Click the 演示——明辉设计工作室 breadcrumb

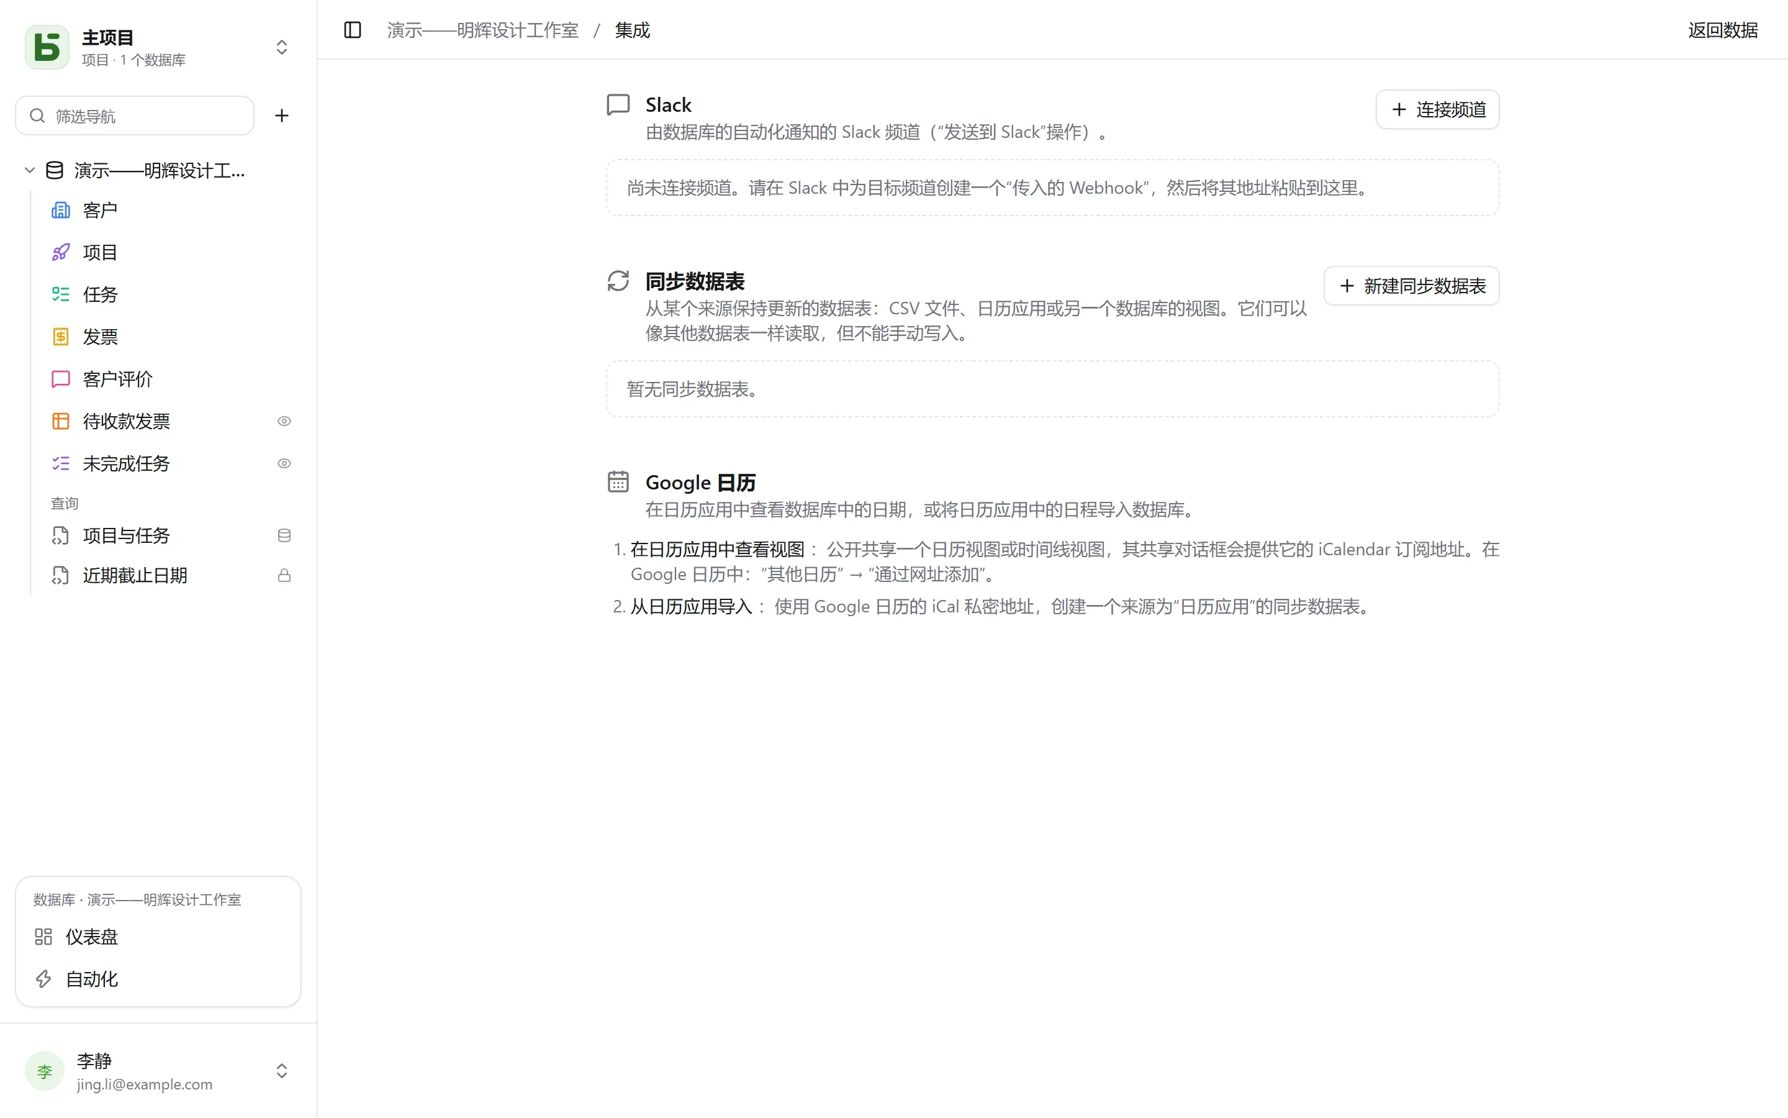pos(482,30)
